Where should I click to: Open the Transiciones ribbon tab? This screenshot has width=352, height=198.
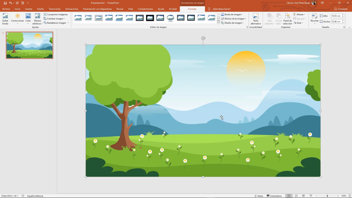point(55,9)
